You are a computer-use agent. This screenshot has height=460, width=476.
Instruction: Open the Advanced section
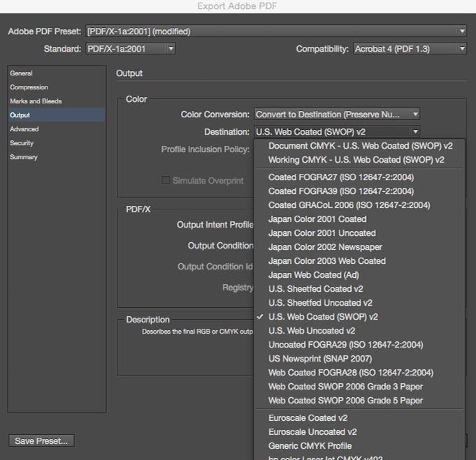[57, 129]
